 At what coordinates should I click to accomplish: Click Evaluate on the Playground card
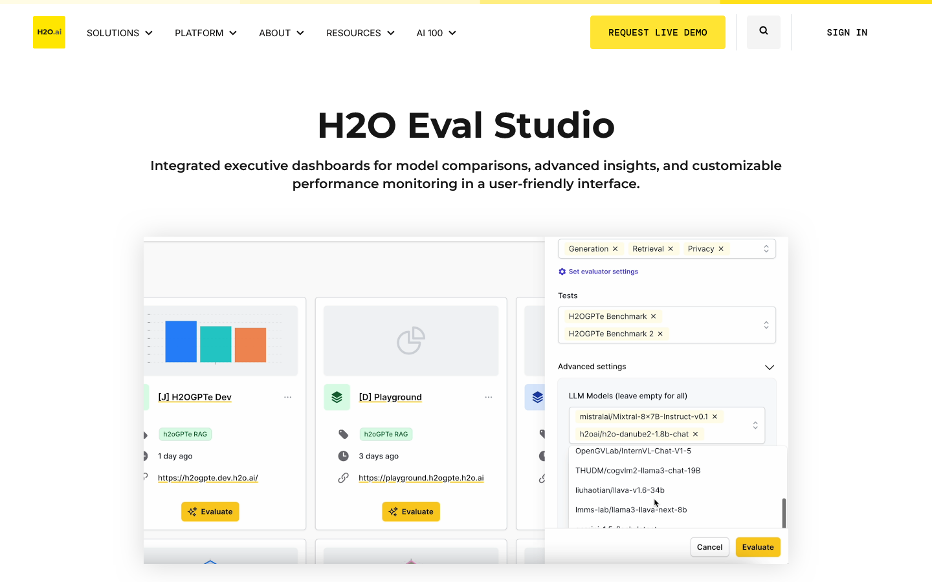point(411,512)
